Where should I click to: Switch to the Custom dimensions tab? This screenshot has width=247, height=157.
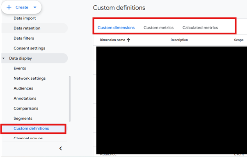(116, 28)
